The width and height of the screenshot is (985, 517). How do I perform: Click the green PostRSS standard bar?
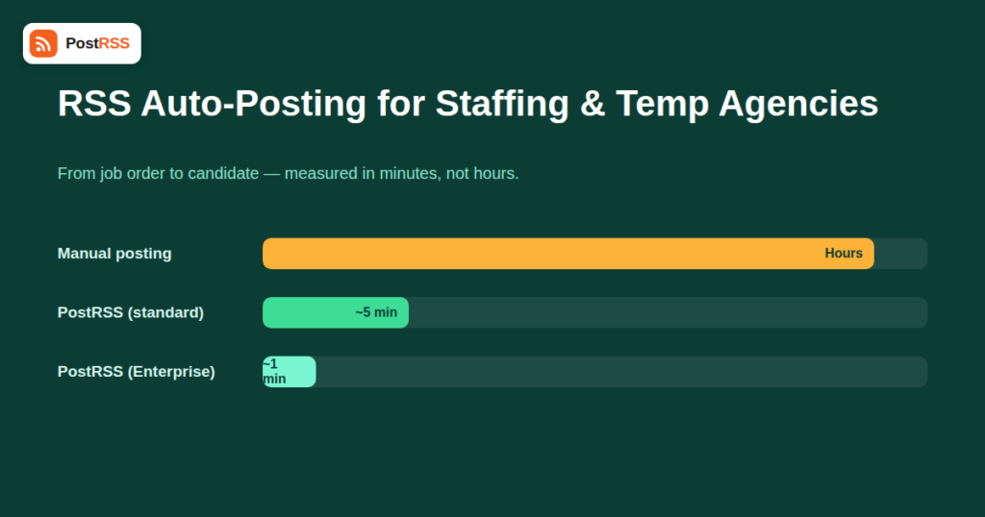pyautogui.click(x=336, y=312)
